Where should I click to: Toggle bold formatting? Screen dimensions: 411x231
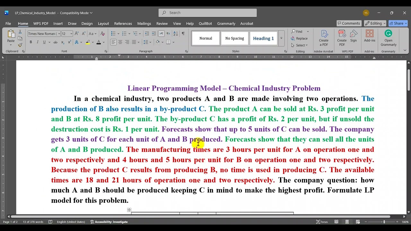(x=31, y=42)
